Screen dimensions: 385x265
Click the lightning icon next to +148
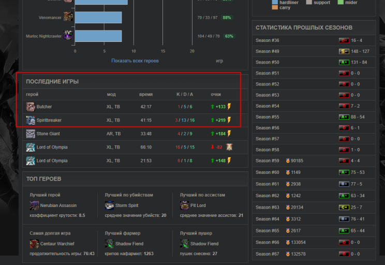point(229,160)
